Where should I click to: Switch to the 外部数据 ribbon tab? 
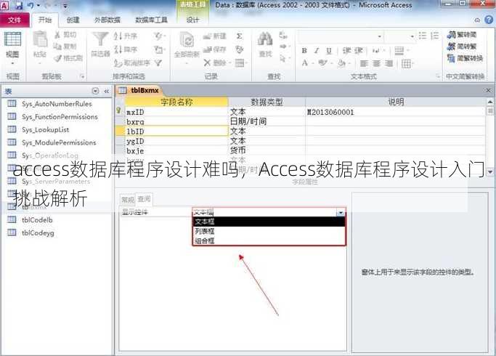107,20
